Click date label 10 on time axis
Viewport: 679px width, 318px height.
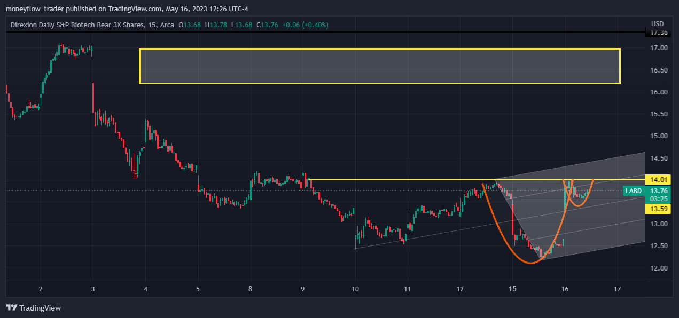coord(355,289)
